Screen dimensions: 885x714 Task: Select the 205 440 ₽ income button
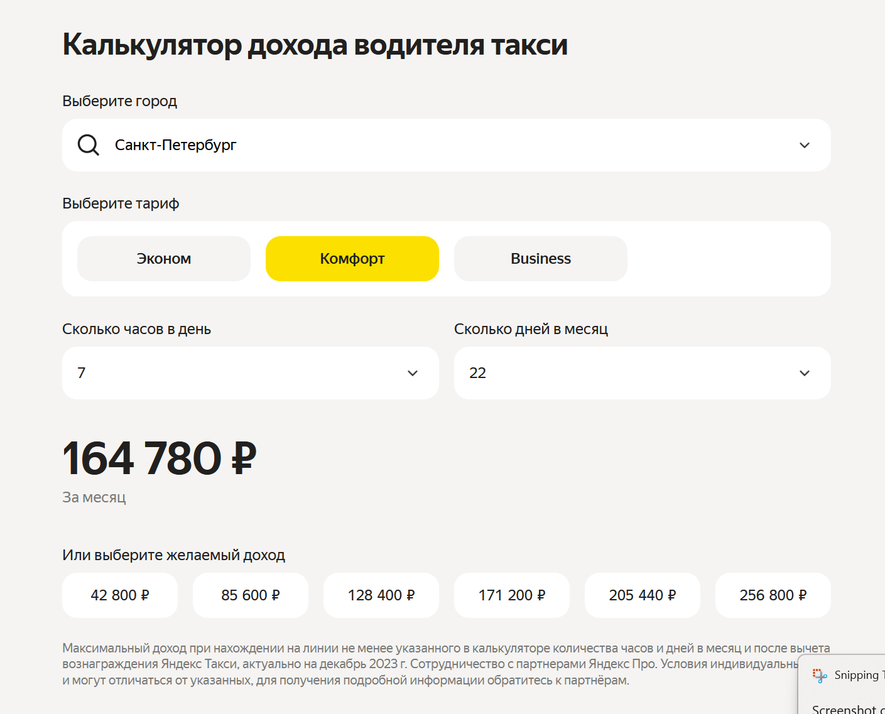pyautogui.click(x=643, y=595)
